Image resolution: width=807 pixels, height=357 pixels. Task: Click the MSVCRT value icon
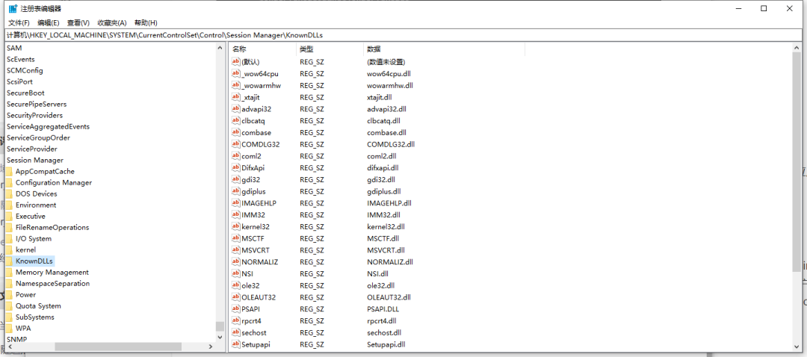tap(236, 250)
